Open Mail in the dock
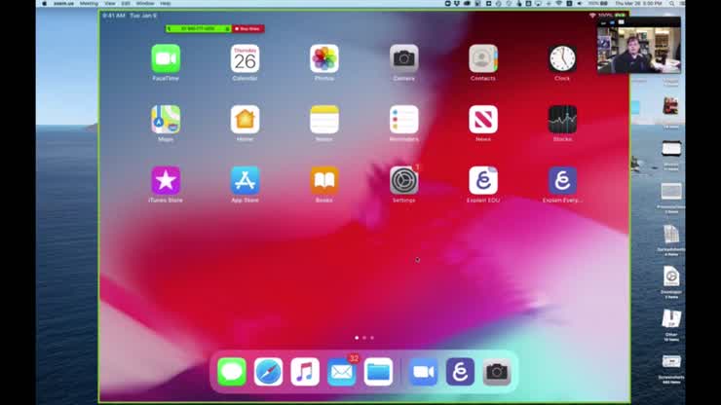Screen dimensions: 721x405 [x=341, y=372]
